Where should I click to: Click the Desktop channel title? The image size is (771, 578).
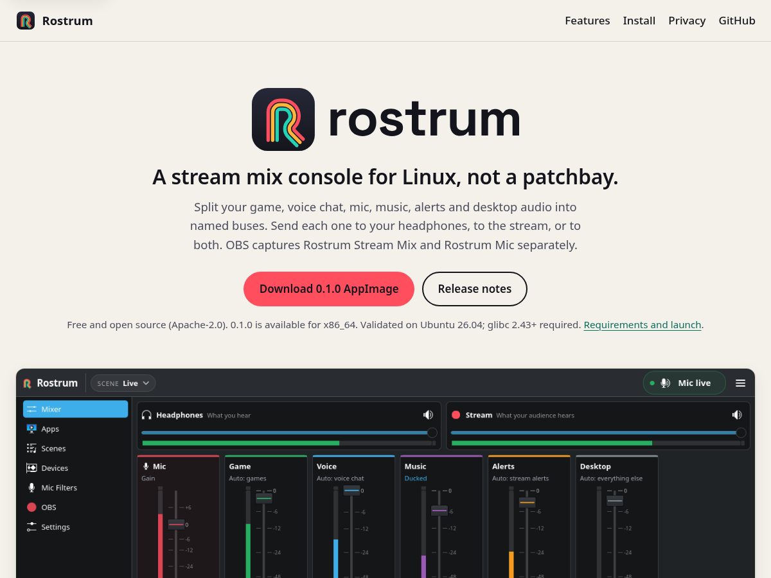coord(596,466)
